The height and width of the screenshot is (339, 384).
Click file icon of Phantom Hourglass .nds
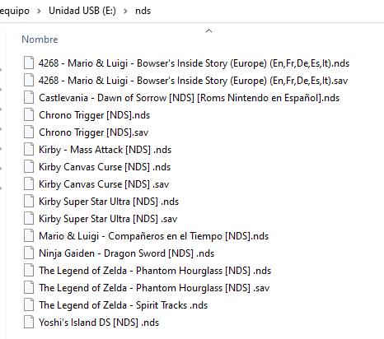click(x=29, y=270)
